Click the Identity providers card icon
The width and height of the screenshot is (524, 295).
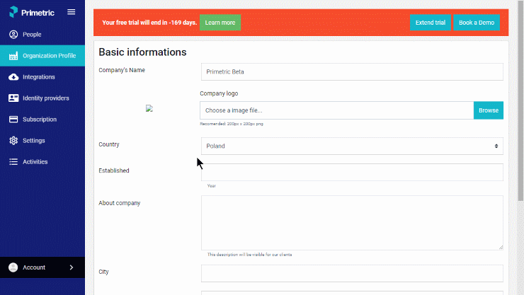click(13, 98)
